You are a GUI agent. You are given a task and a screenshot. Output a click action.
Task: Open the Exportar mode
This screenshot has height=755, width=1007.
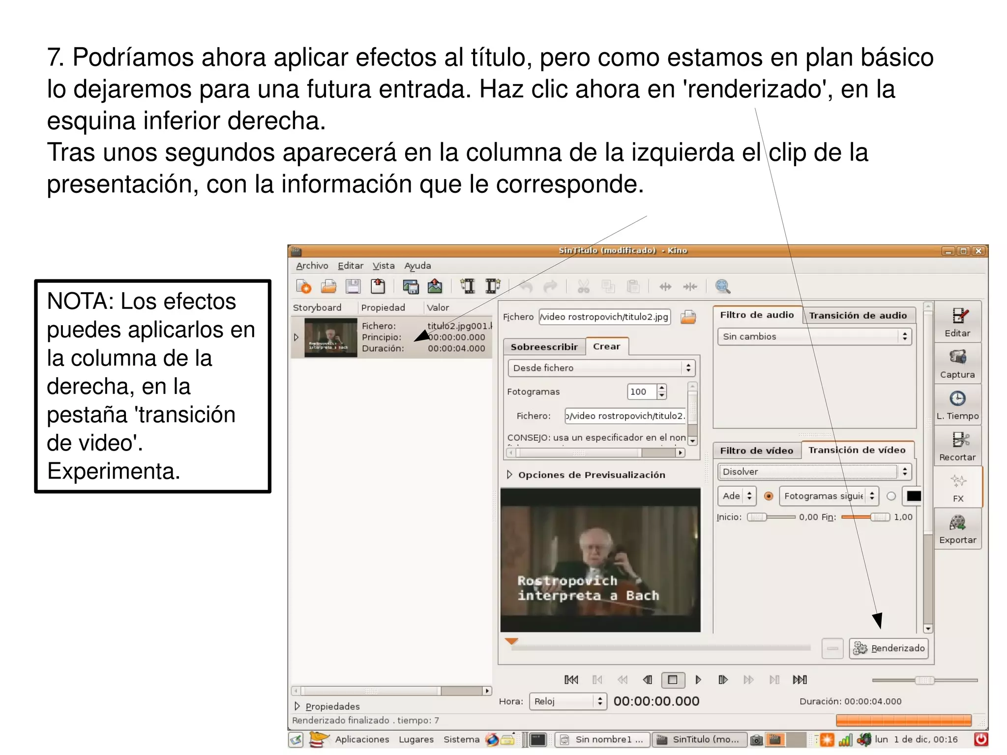tap(957, 528)
